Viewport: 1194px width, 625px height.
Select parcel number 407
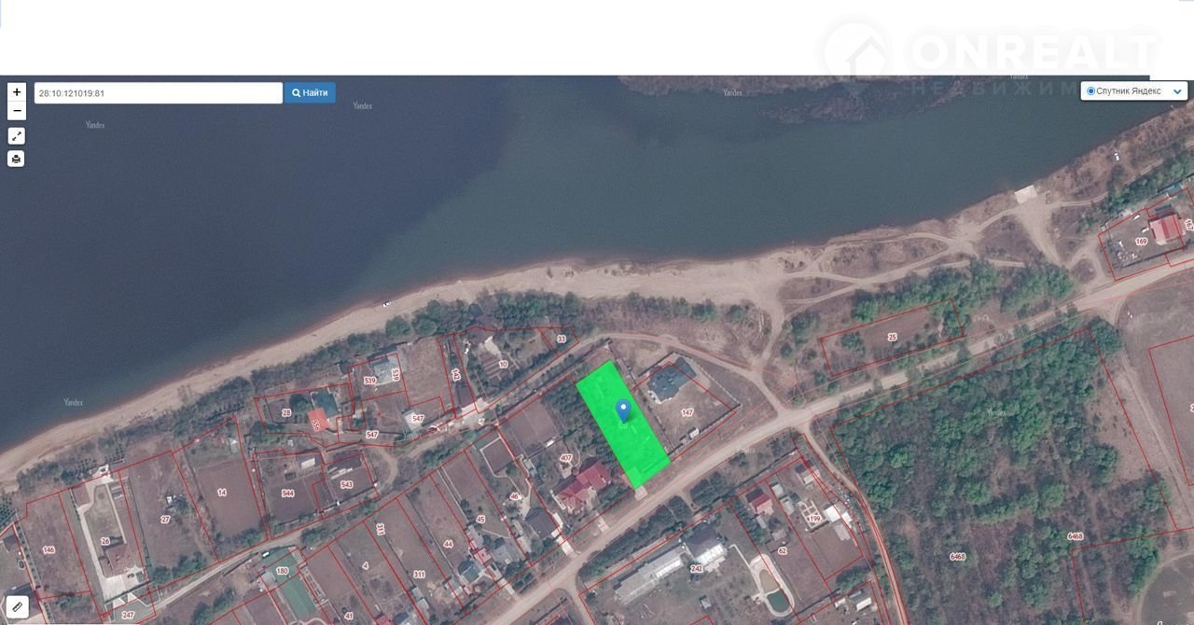coord(565,458)
